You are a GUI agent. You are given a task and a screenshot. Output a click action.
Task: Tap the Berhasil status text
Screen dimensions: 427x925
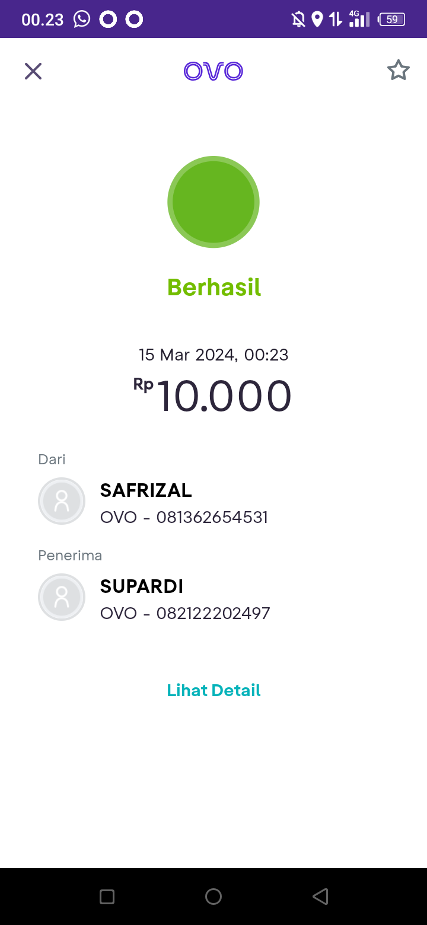coord(213,288)
